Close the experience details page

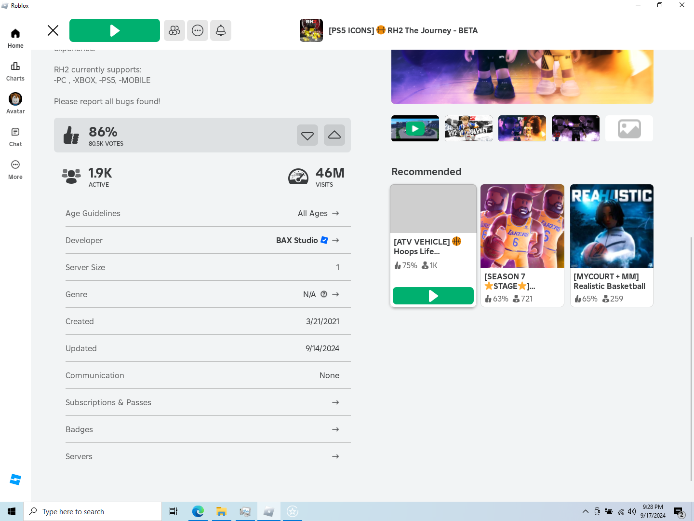pos(53,30)
